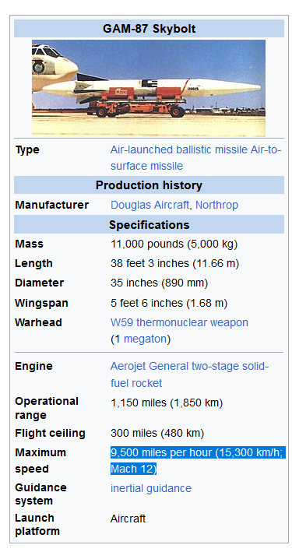The image size is (292, 559).
Task: Click the Launch platform value Aircraft
Action: 128,519
